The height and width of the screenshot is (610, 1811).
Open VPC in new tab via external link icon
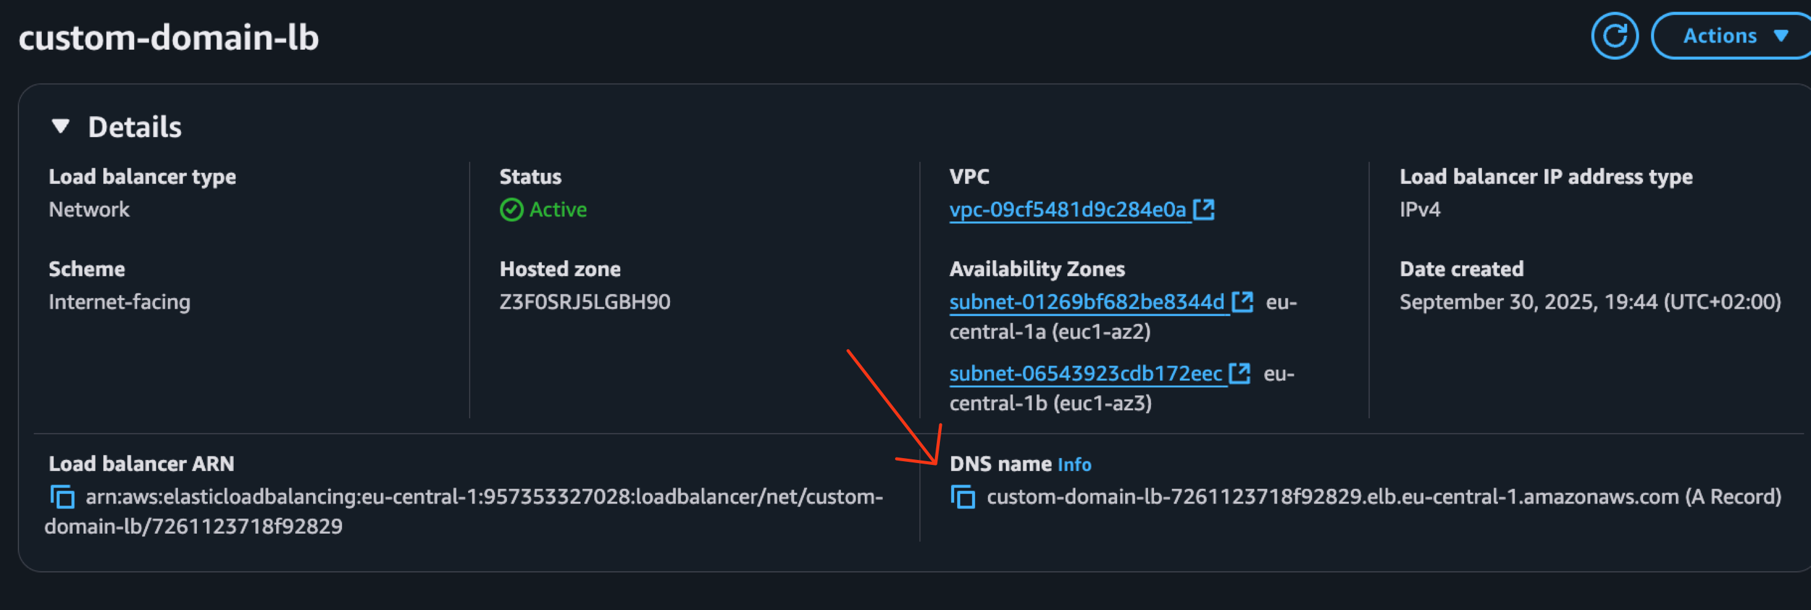click(x=1204, y=208)
